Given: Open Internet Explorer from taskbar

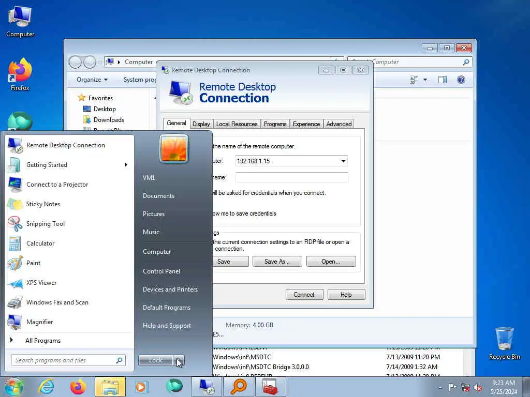Looking at the screenshot, I should coord(46,387).
